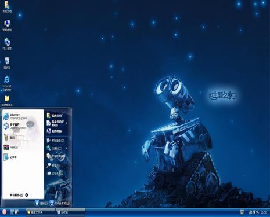
Task: Switch to the New Folder taskbar window
Action: coord(41,212)
